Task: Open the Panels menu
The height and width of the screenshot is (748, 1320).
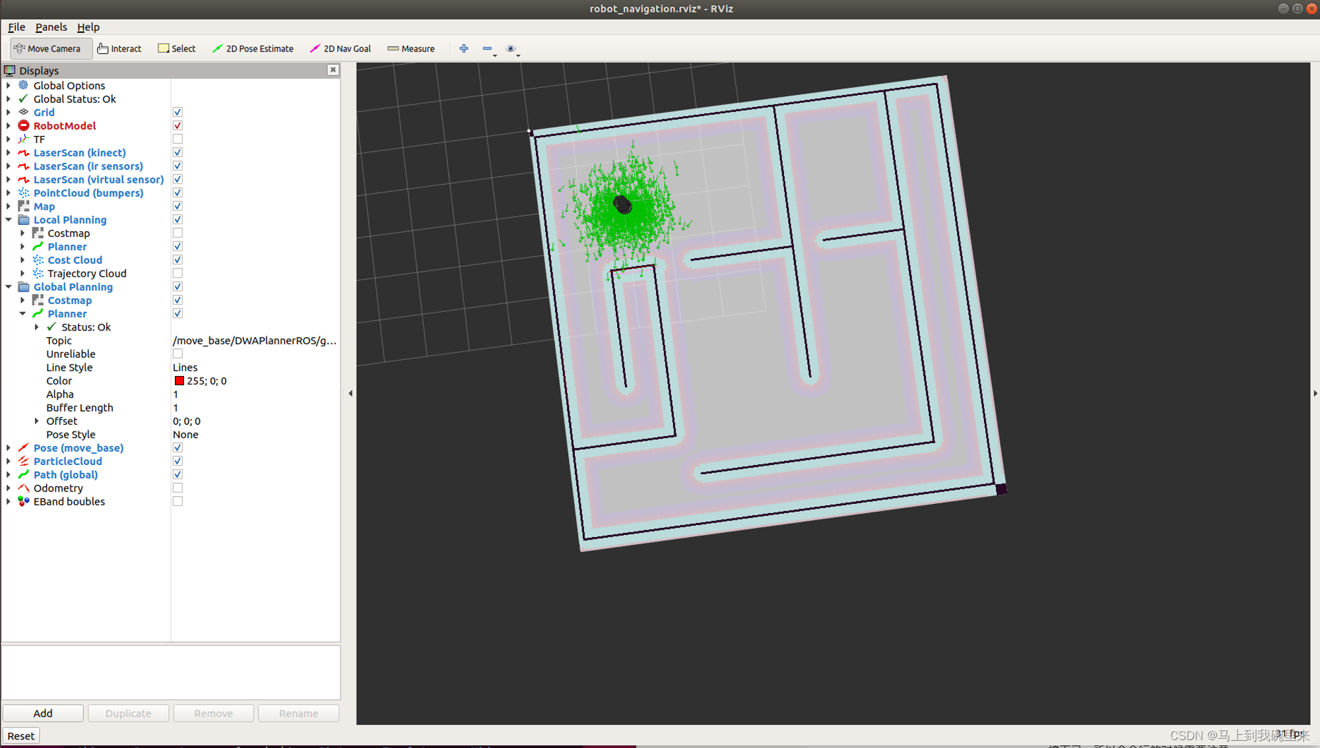Action: point(50,26)
